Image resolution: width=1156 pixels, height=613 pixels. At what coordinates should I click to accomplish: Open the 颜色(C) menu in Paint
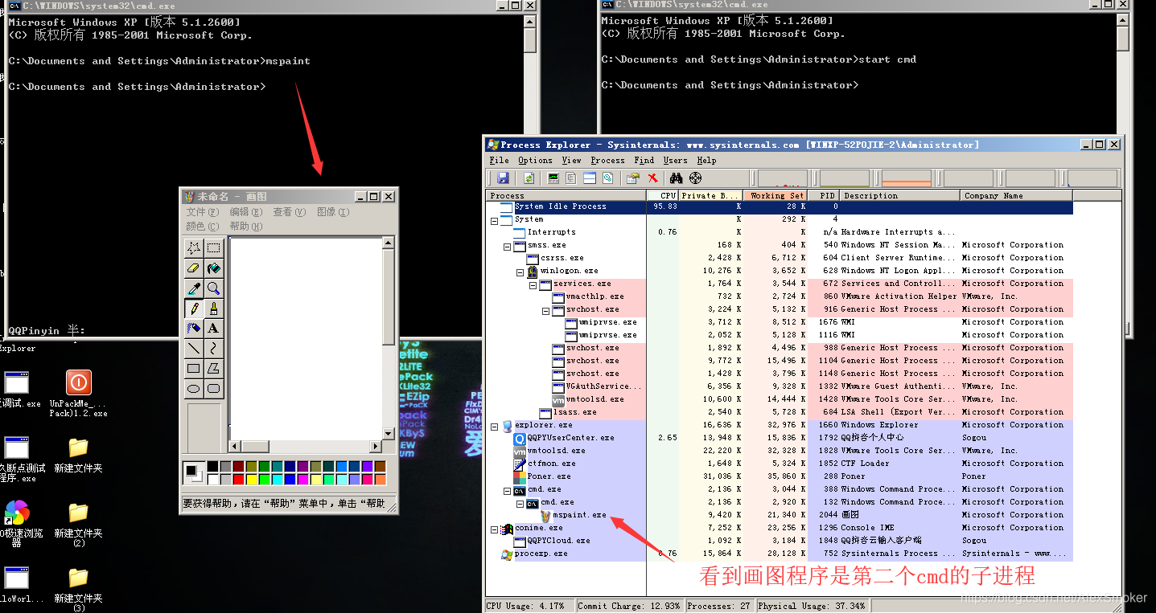[x=203, y=226]
